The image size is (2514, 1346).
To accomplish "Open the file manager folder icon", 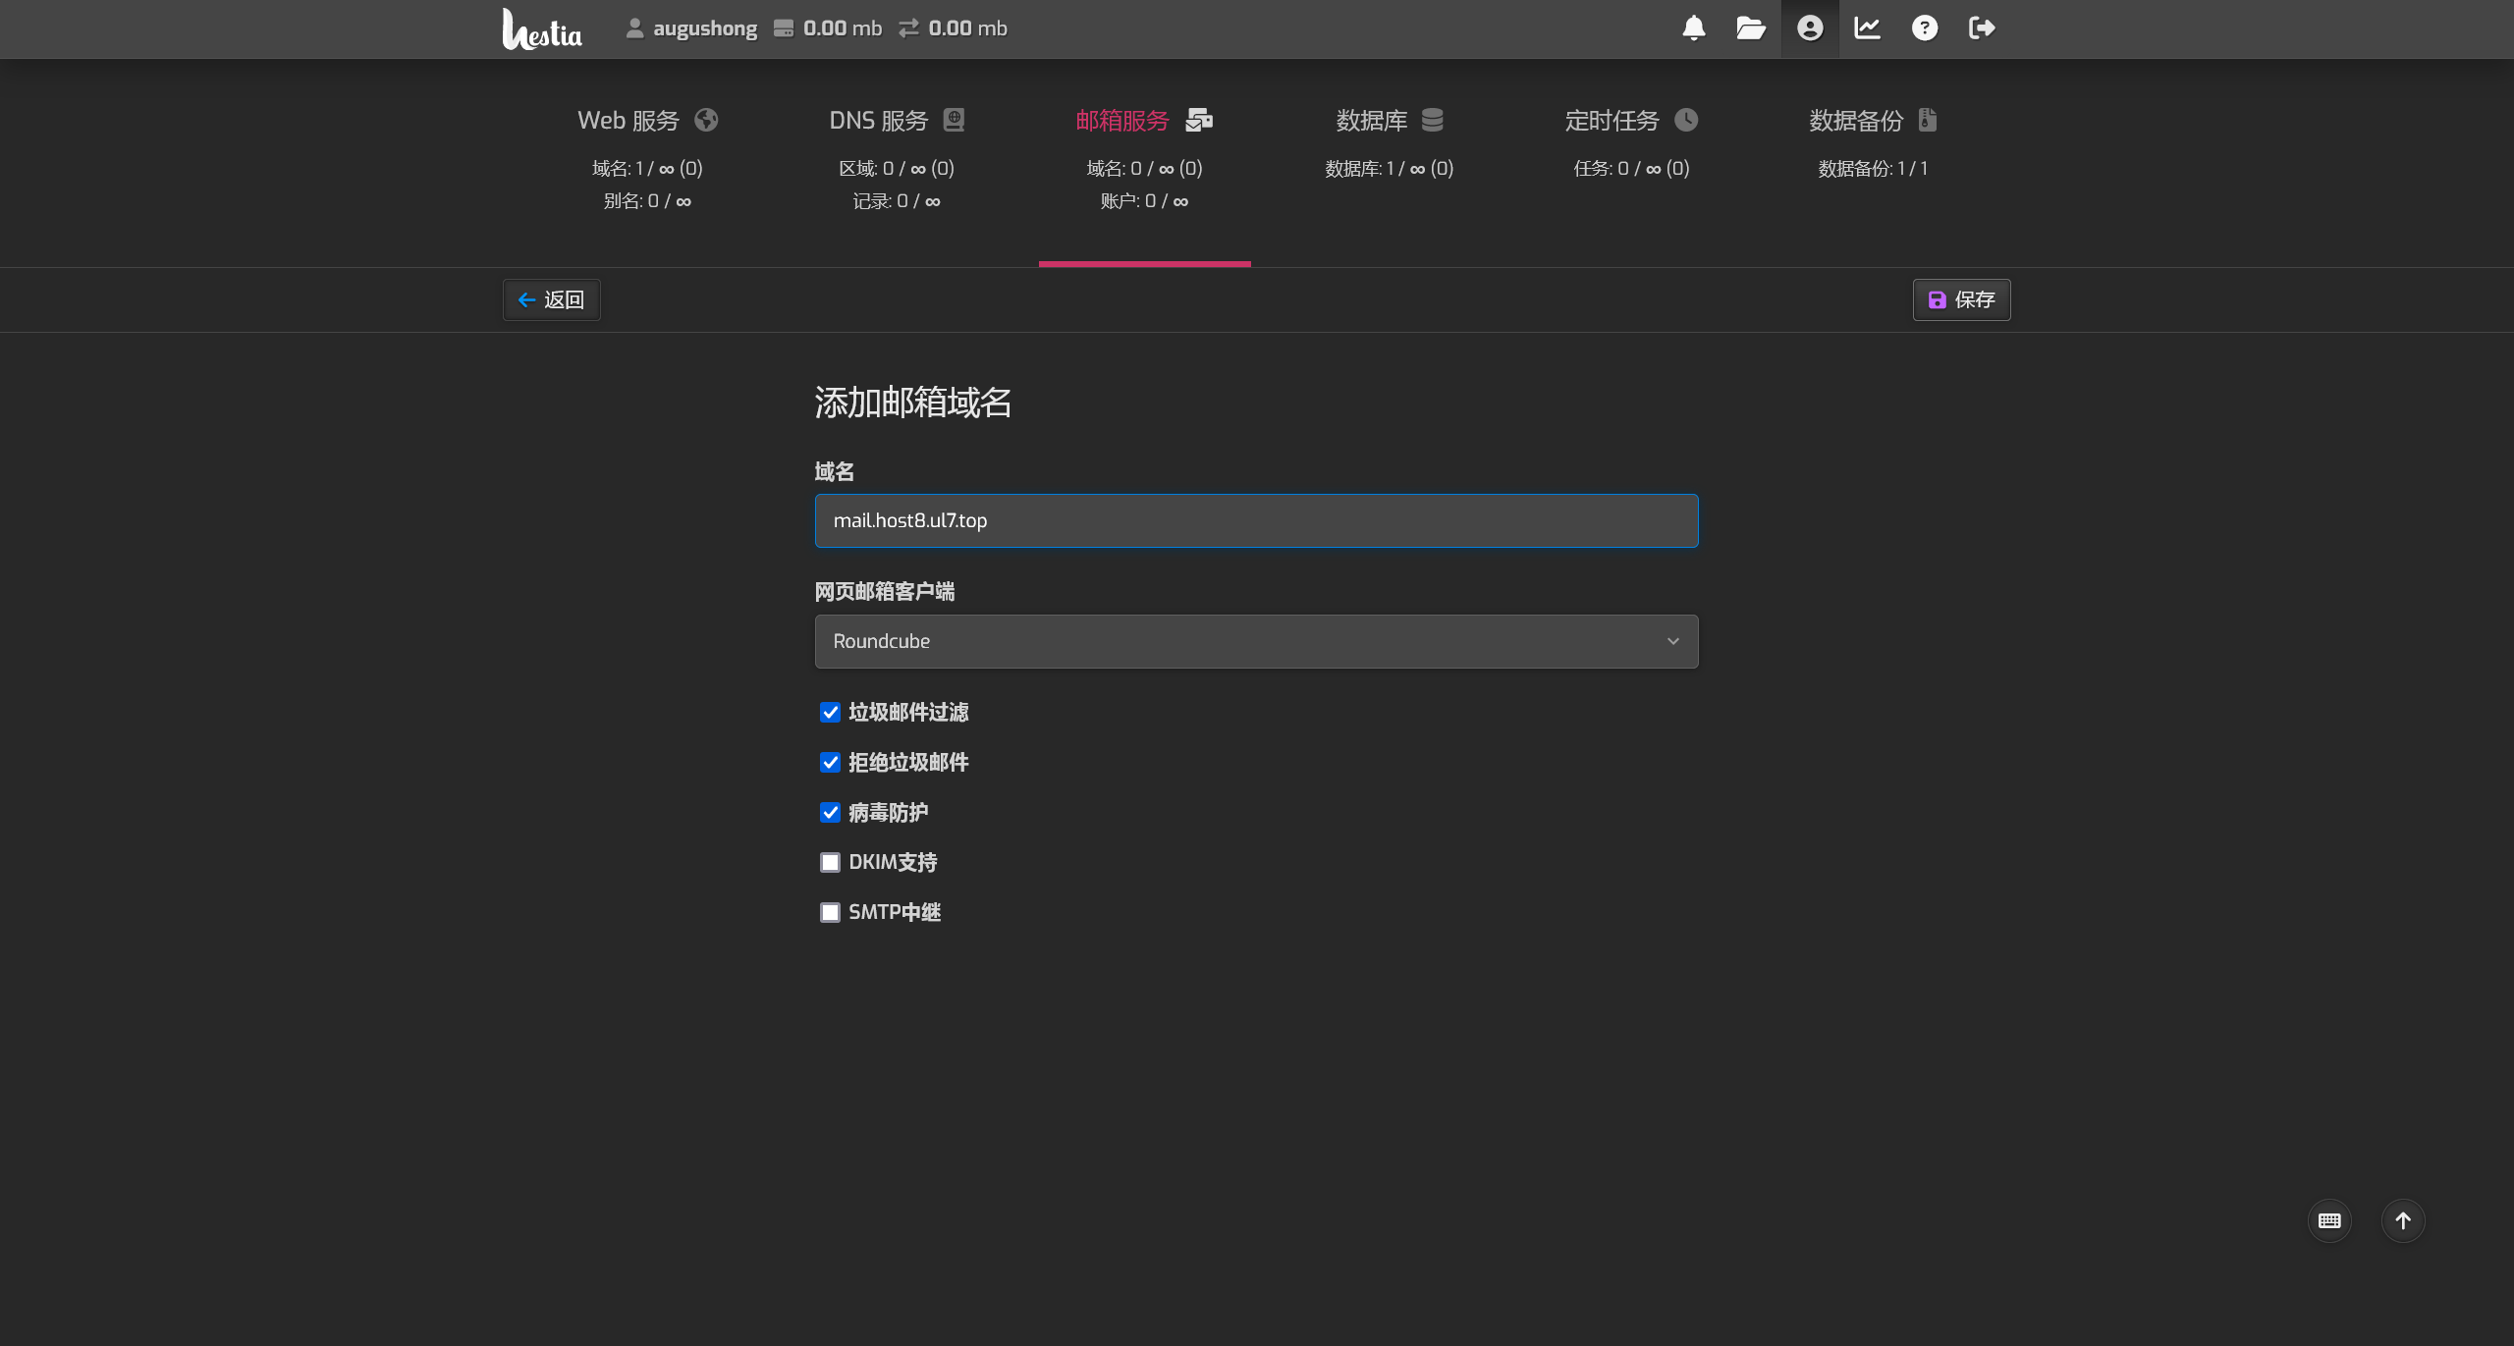I will (x=1751, y=27).
